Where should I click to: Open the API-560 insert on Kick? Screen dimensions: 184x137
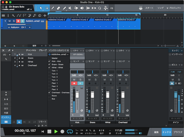pos(77,55)
